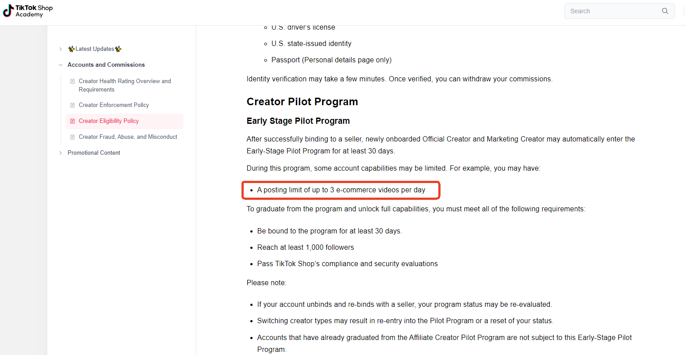This screenshot has height=355, width=686.
Task: Open Creator Fraud, Abuse, and Misconduct page
Action: tap(128, 137)
